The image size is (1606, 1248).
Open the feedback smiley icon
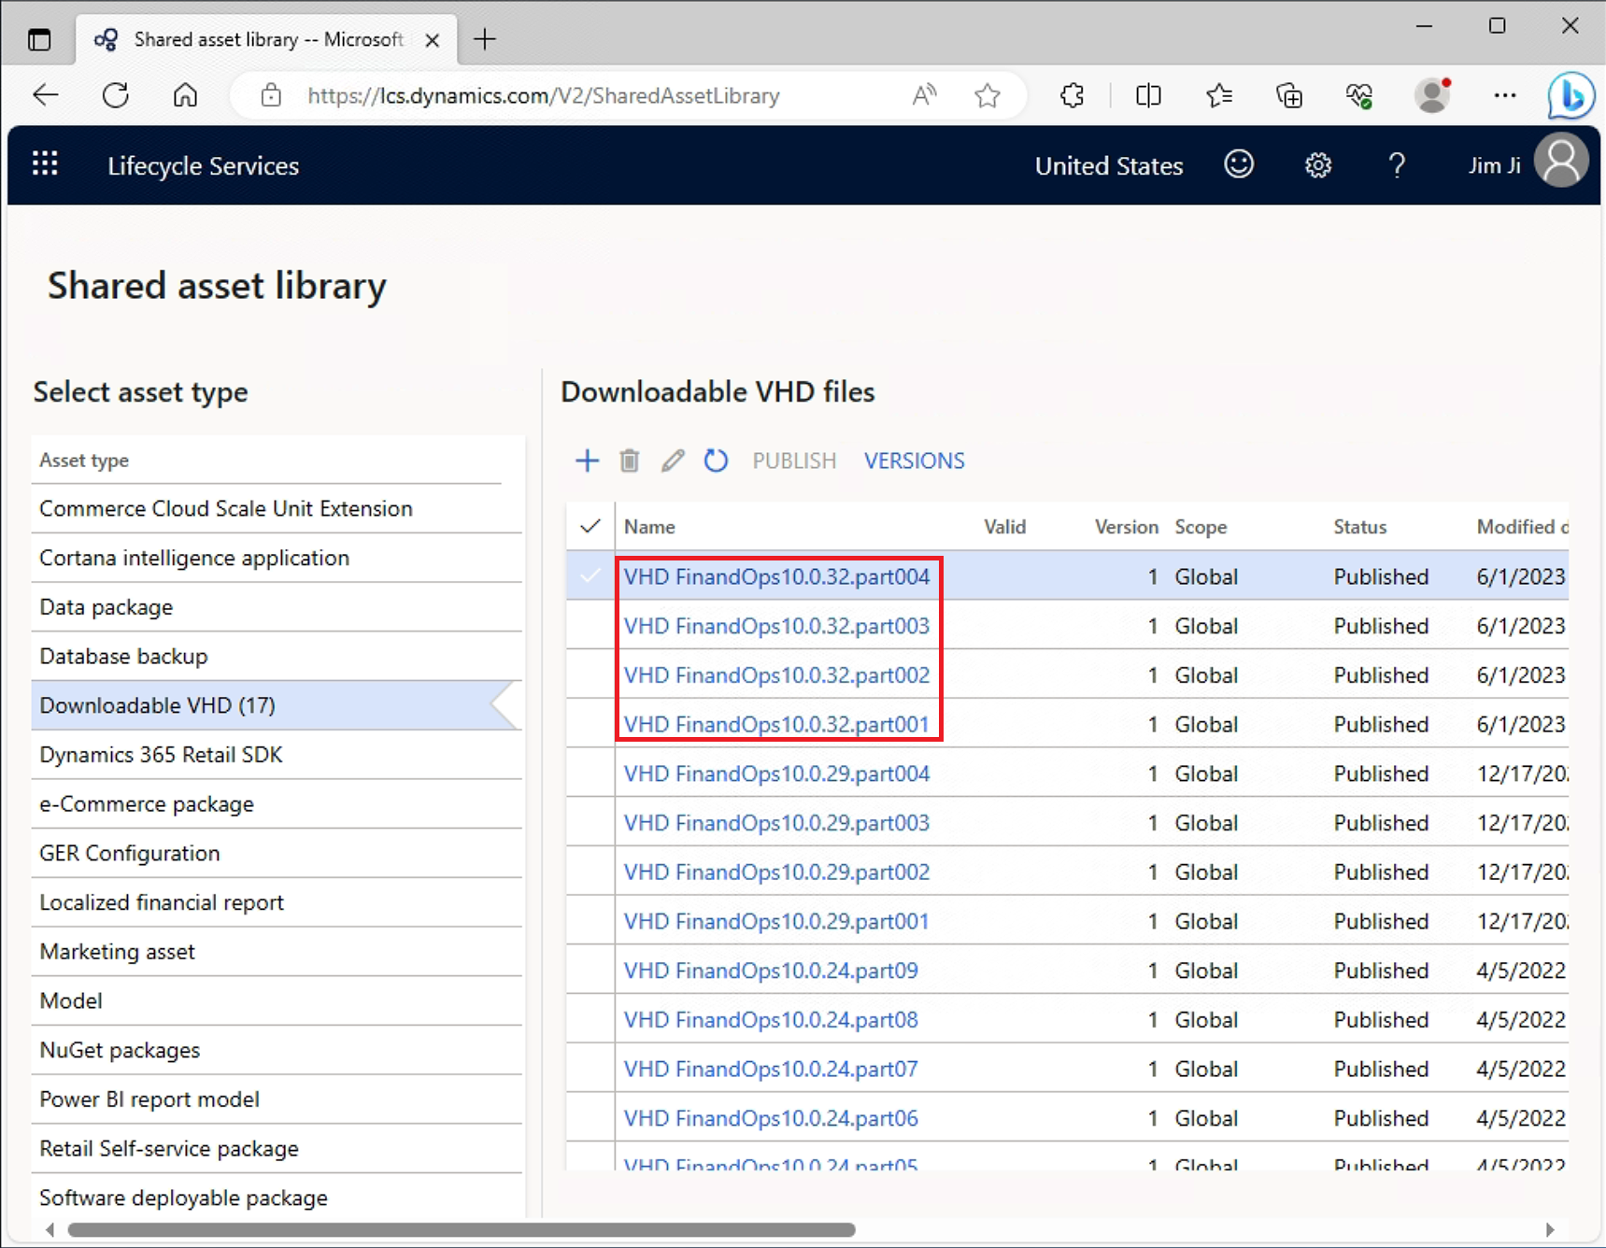coord(1239,164)
